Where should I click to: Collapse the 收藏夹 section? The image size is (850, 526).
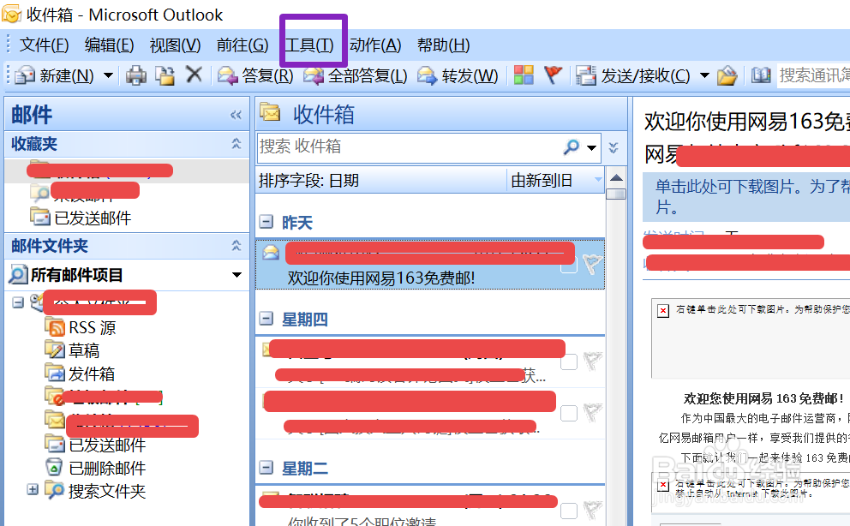point(236,144)
